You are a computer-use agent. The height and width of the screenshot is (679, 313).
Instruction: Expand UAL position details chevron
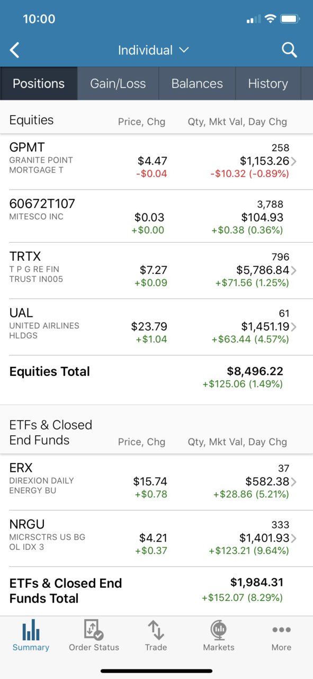click(294, 326)
